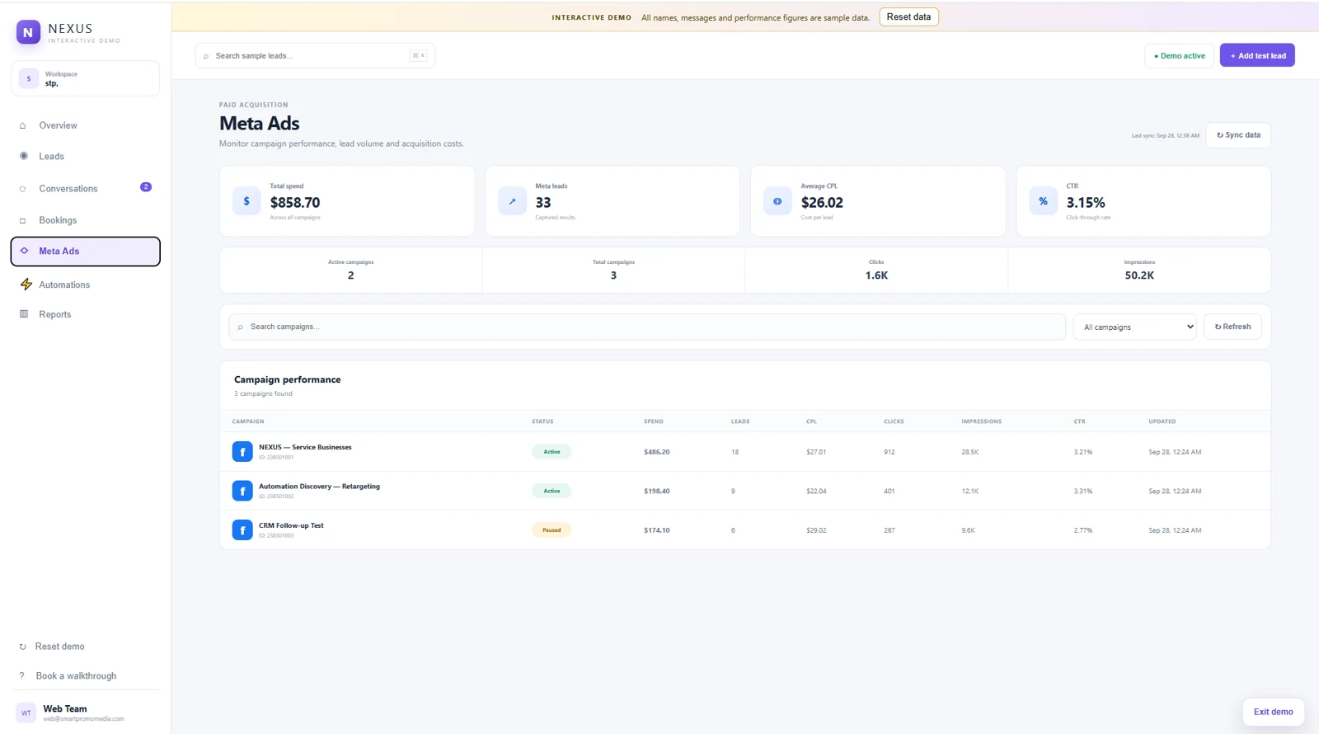Click the CAMPAIGN column header
This screenshot has height=734, width=1319.
click(248, 421)
